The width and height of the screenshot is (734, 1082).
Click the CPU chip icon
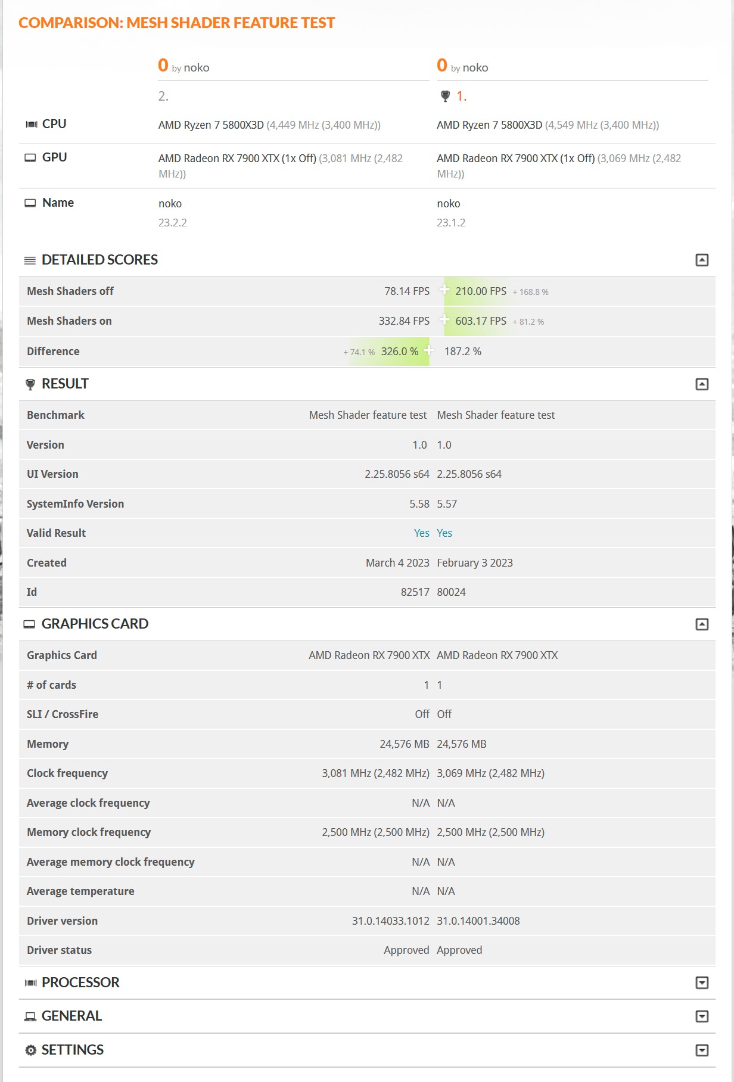(31, 124)
